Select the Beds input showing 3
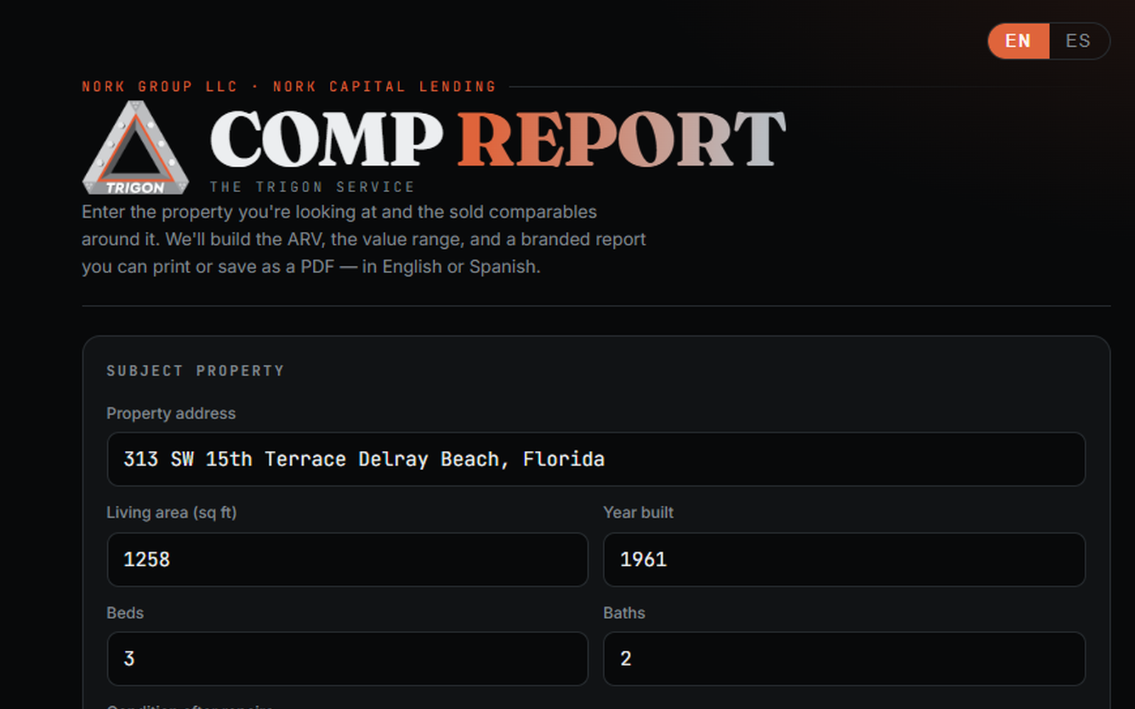Viewport: 1135px width, 709px height. pyautogui.click(x=348, y=659)
